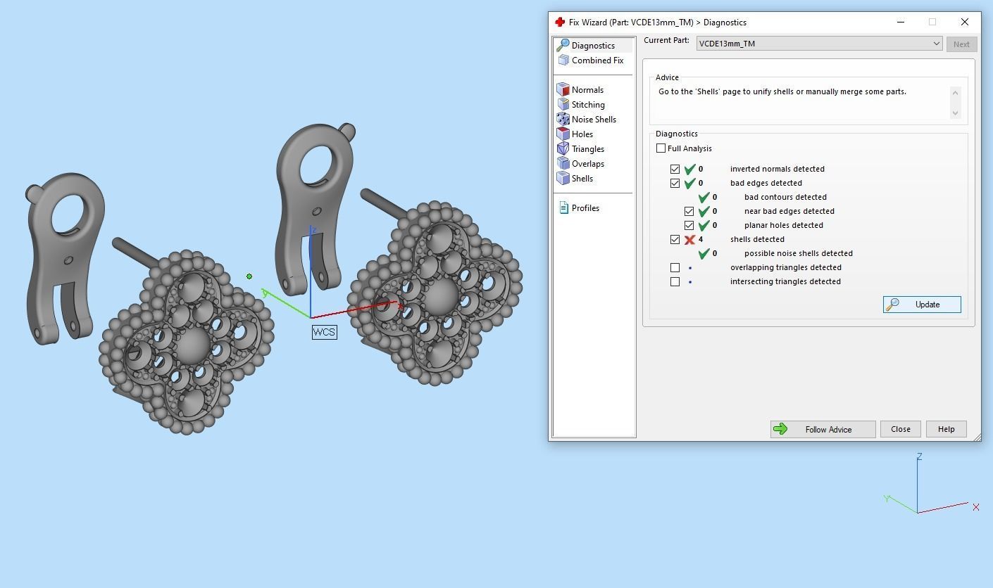Click the 'bad contours detected' label
993x588 pixels.
pyautogui.click(x=785, y=197)
